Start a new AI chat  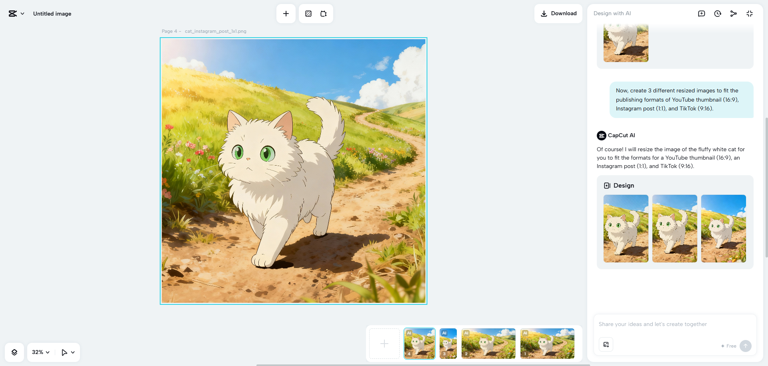coord(702,14)
